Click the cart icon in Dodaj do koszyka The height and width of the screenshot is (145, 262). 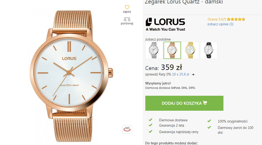click(x=205, y=103)
